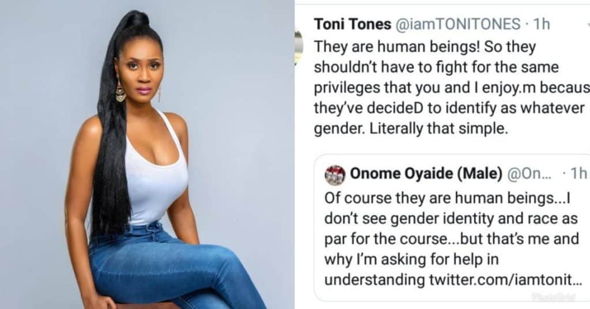Click the Toni Tones display name
This screenshot has width=590, height=309.
[x=352, y=24]
